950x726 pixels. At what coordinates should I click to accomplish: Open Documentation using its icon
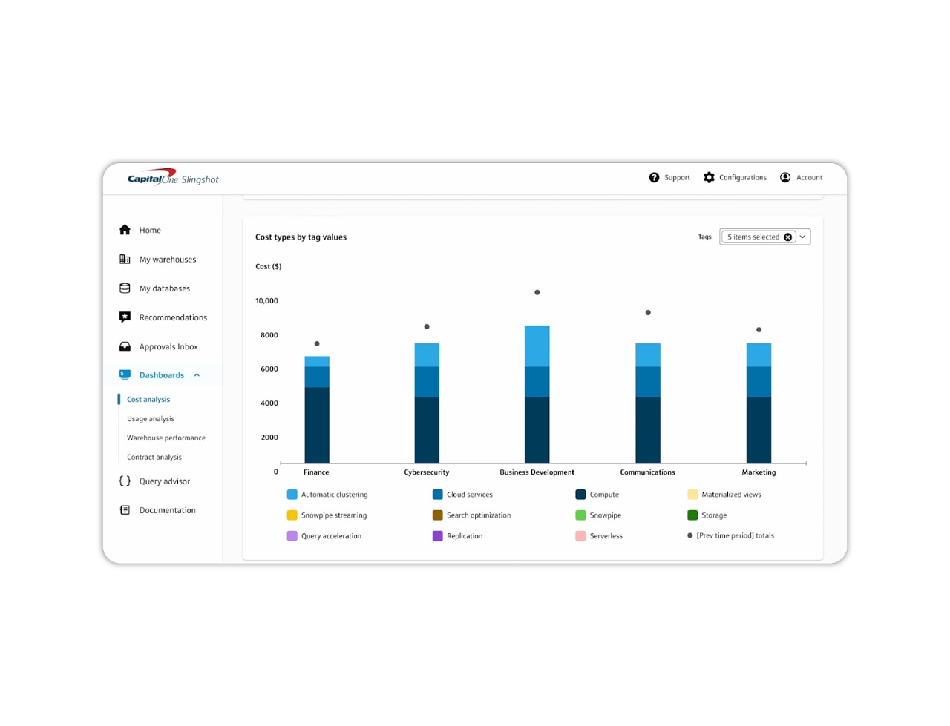(125, 509)
